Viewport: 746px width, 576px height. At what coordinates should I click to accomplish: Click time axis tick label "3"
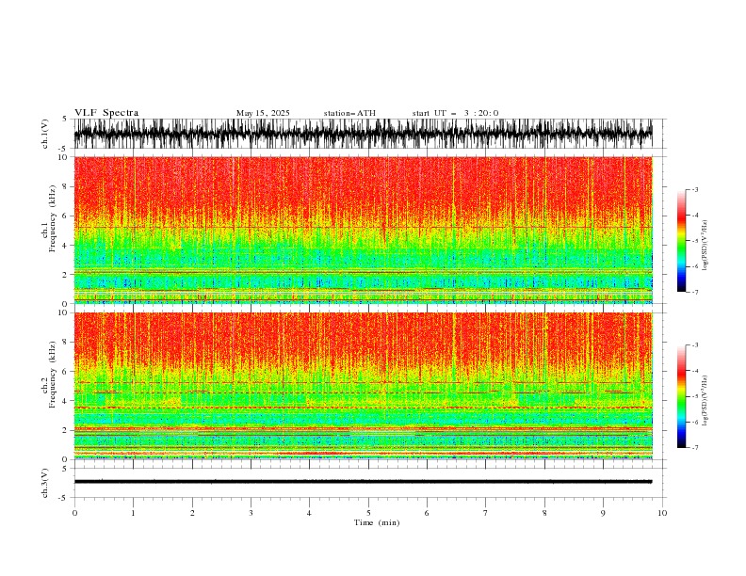click(x=251, y=513)
